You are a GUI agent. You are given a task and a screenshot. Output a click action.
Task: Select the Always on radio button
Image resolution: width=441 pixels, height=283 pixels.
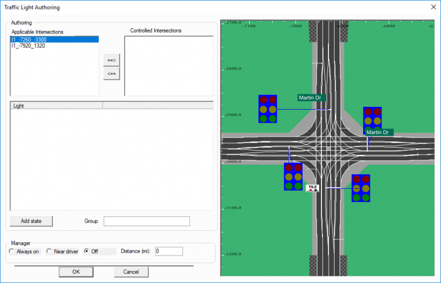click(13, 252)
